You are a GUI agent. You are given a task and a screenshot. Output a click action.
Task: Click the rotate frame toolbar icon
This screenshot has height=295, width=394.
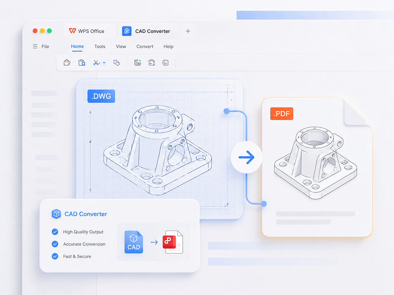[x=165, y=62]
